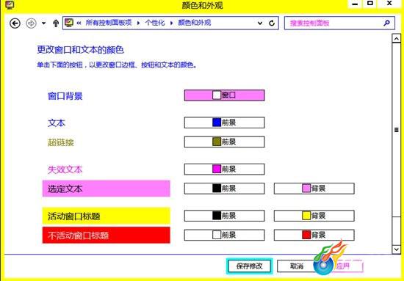Go up one folder level

point(56,23)
